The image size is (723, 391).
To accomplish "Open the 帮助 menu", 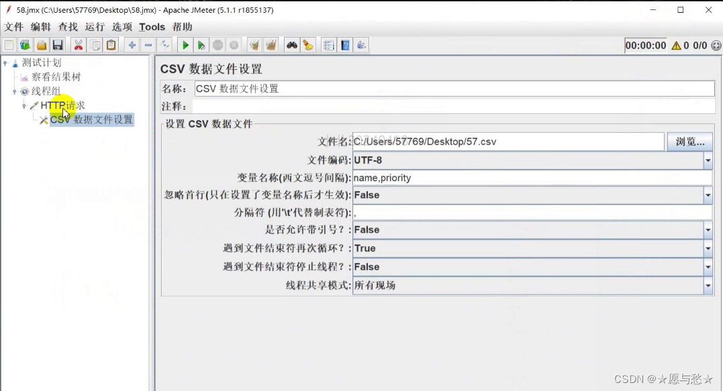I will pyautogui.click(x=182, y=27).
